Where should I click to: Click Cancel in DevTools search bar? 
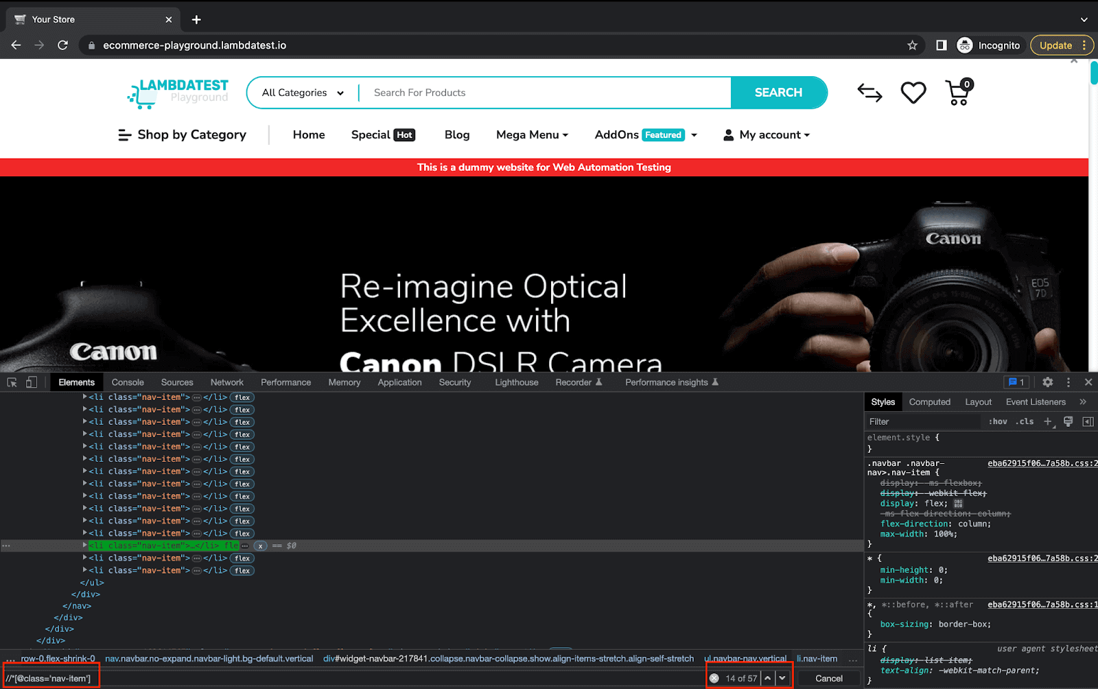(x=829, y=678)
